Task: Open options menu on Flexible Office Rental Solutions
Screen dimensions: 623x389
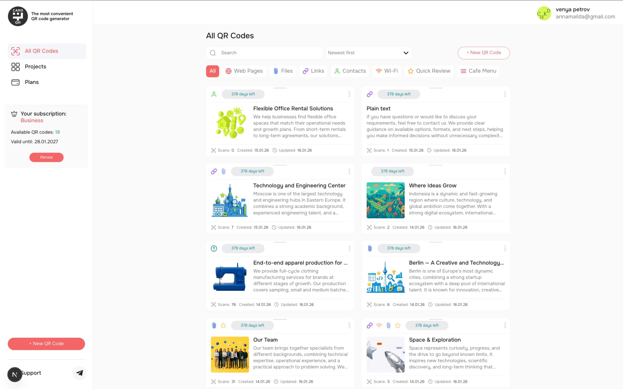Action: tap(349, 94)
